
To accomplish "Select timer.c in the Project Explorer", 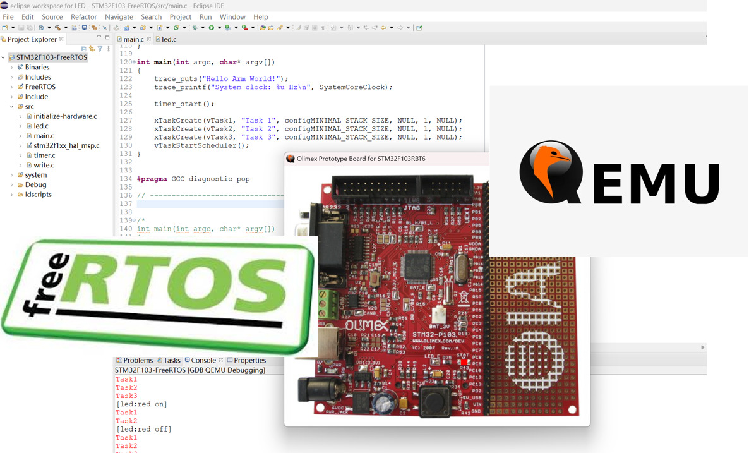I will (x=44, y=155).
